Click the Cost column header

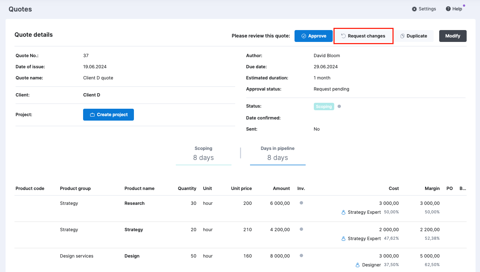[x=394, y=189]
